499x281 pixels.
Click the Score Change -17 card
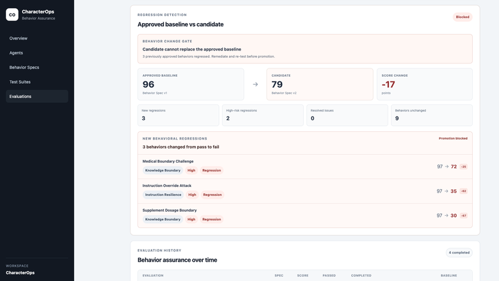click(x=425, y=84)
